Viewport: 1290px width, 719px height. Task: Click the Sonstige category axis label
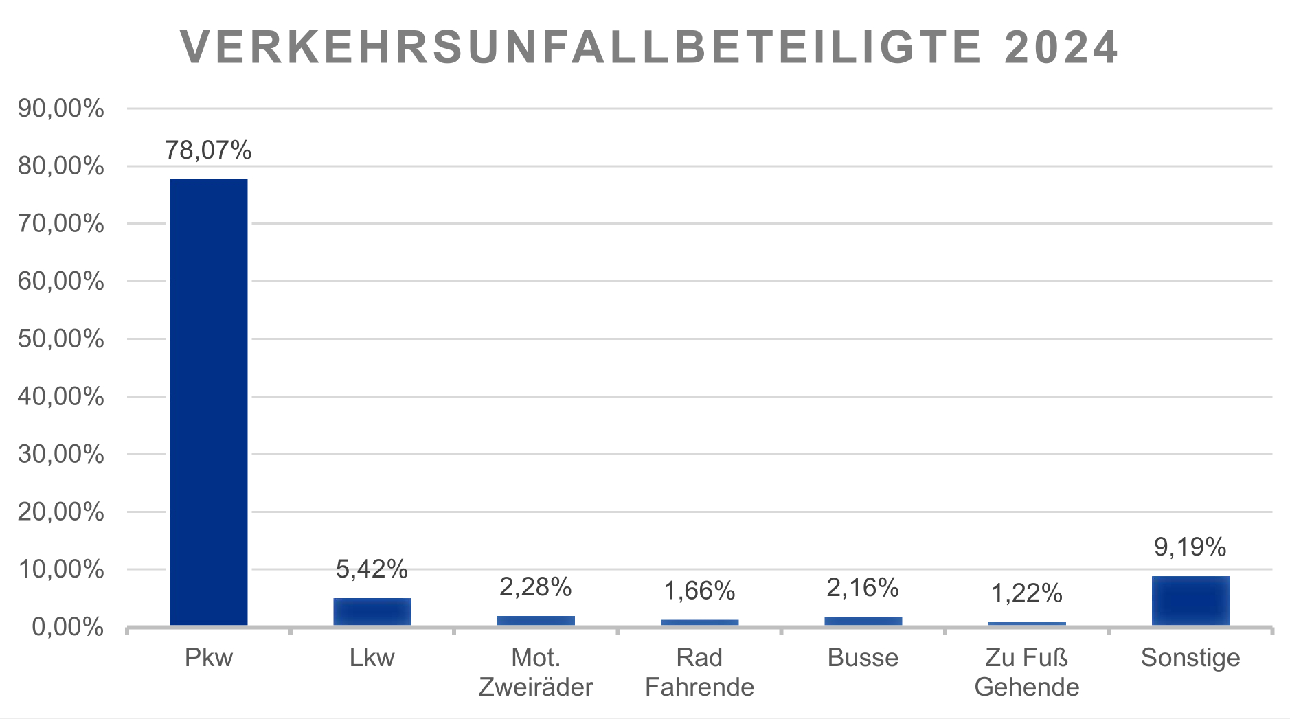tap(1190, 658)
